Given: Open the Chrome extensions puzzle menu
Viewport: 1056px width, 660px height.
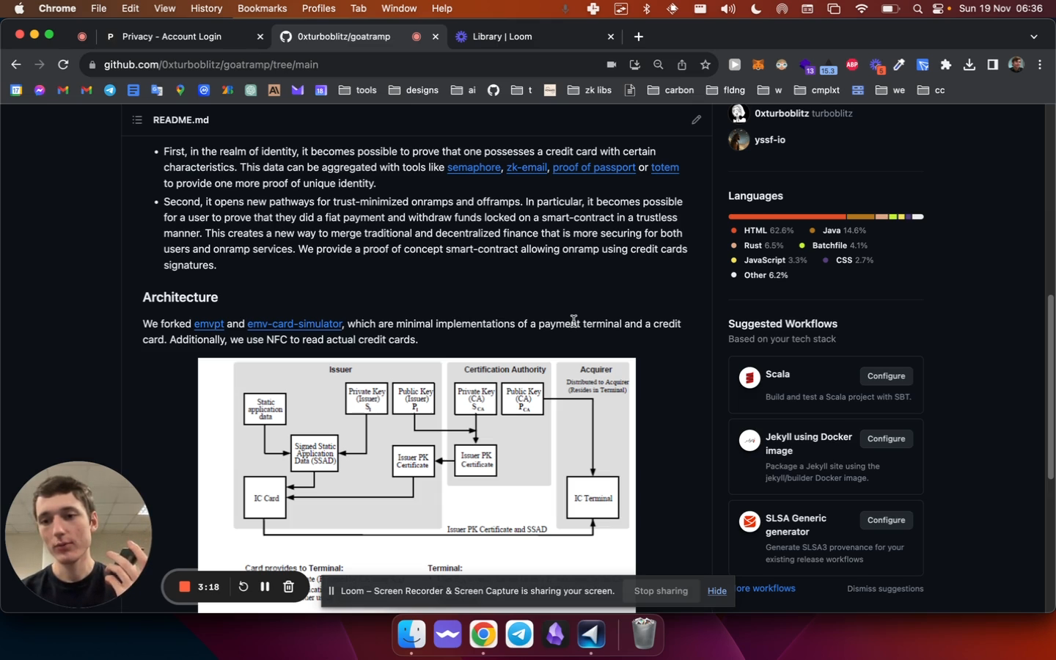Looking at the screenshot, I should (x=946, y=65).
